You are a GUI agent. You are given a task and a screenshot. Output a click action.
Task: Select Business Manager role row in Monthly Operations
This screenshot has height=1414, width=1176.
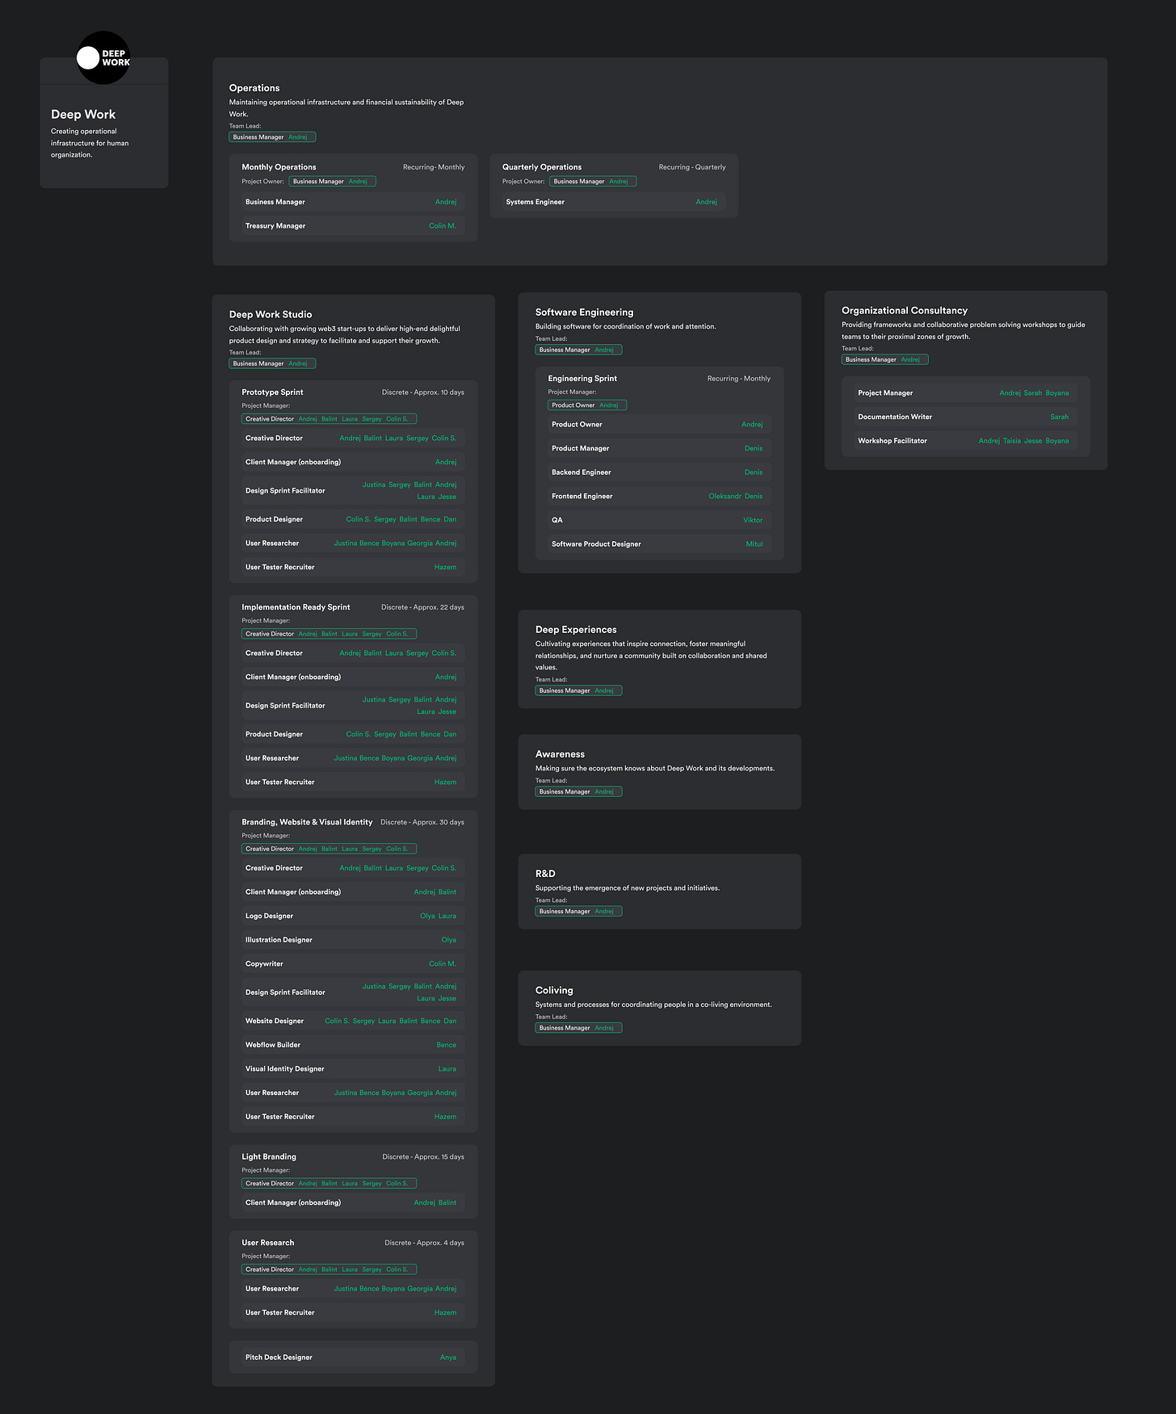pos(353,202)
